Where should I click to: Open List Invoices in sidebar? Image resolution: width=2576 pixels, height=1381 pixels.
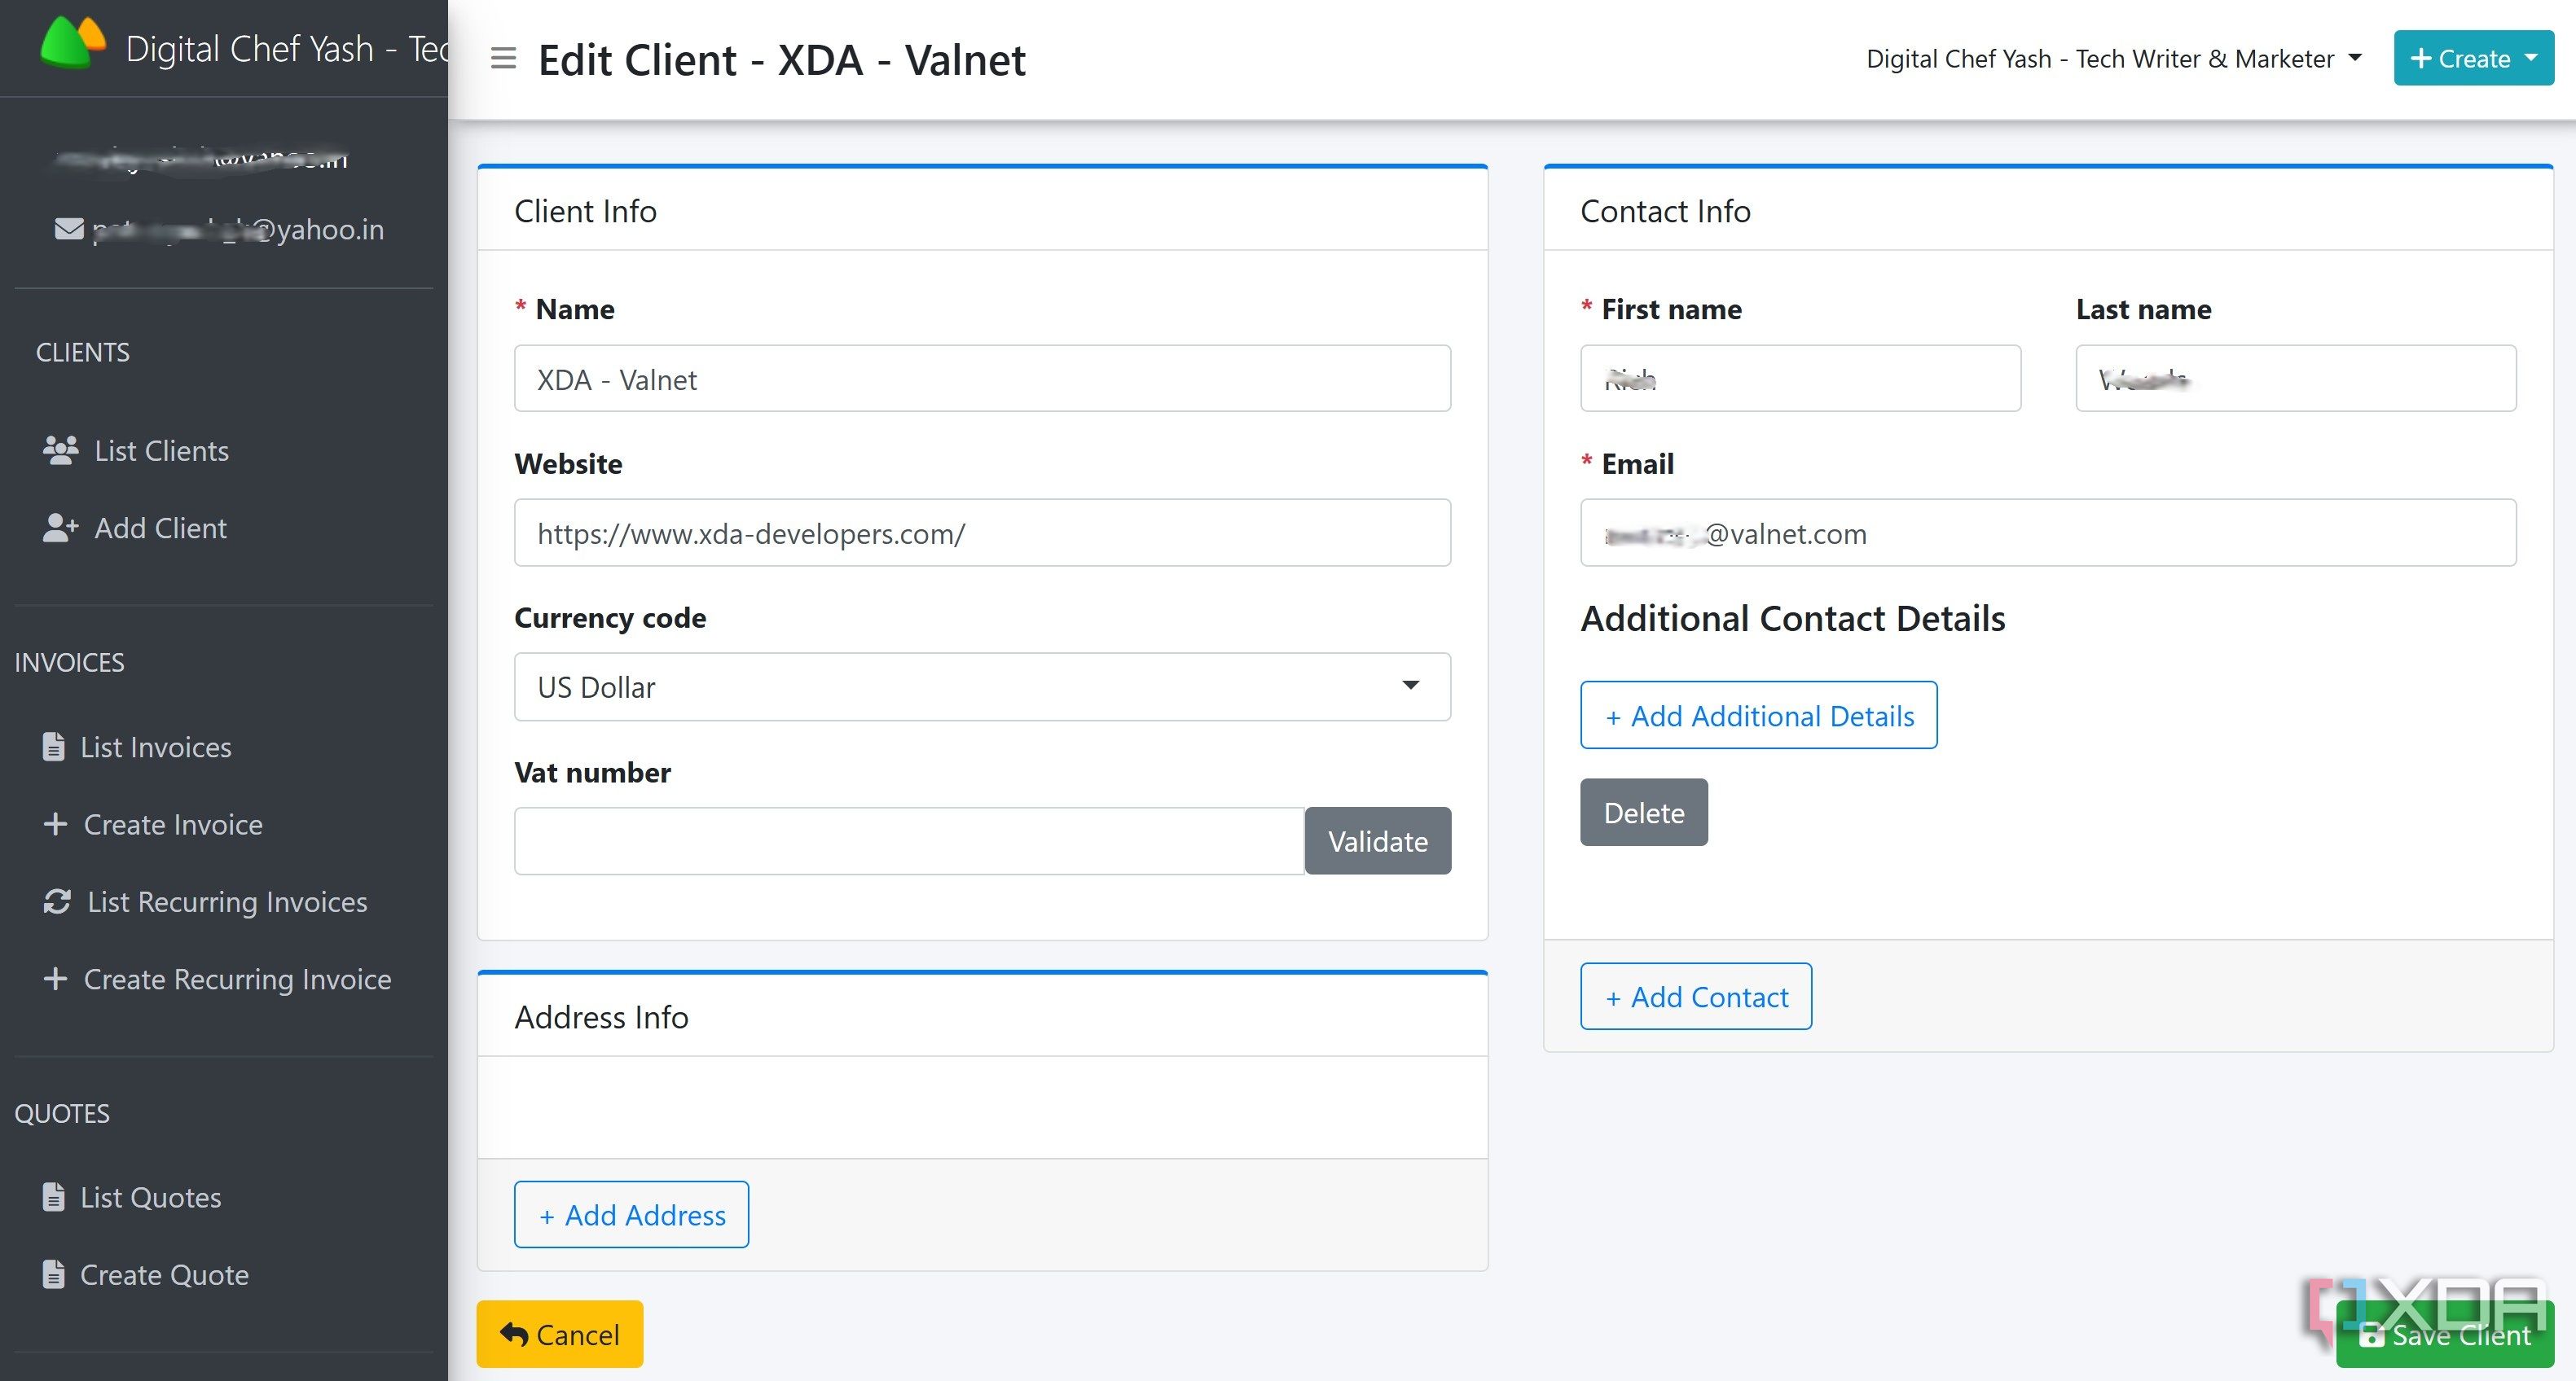(x=156, y=747)
